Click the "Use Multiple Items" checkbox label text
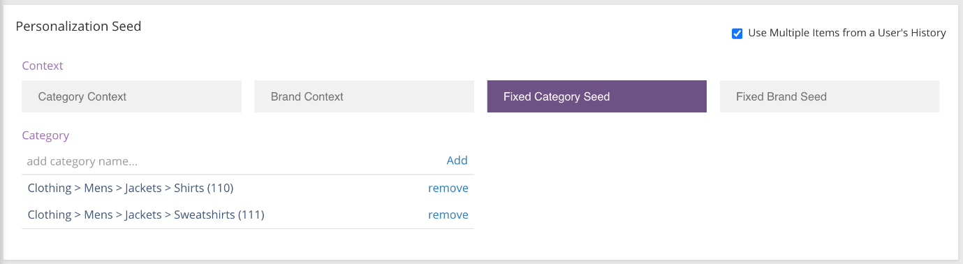The height and width of the screenshot is (264, 963). pos(846,33)
